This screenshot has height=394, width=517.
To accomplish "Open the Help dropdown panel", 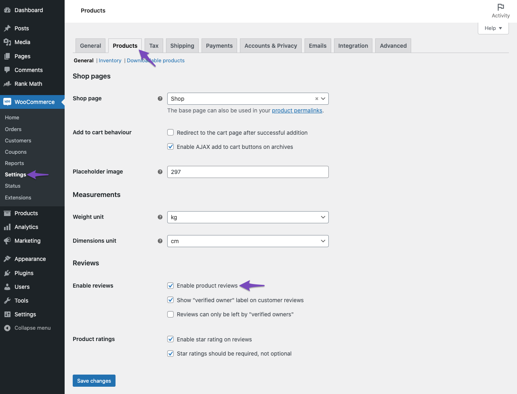I will (x=493, y=28).
